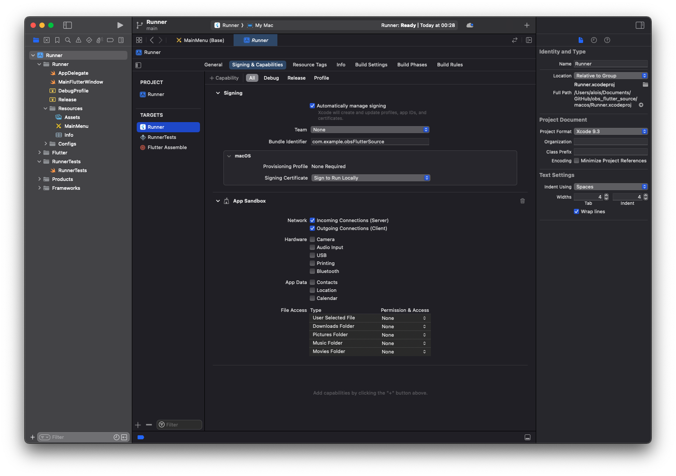Click the + Capability button
Viewport: 676px width, 476px height.
click(224, 78)
